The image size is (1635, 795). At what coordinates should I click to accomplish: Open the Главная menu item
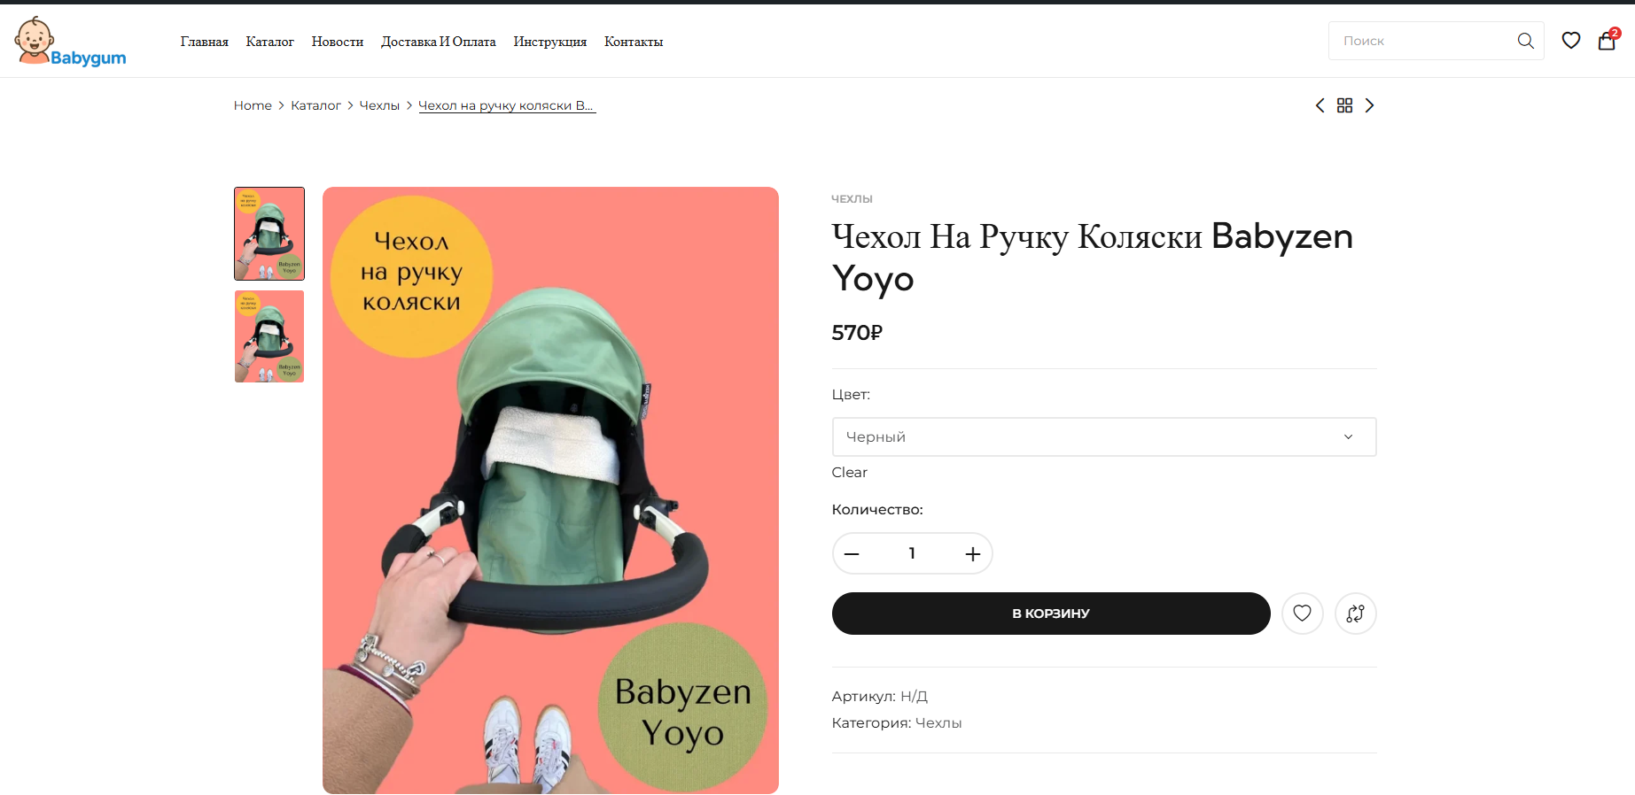click(205, 42)
